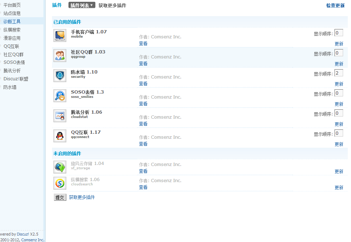Open the 插件列表 dropdown
Screen dimensions: 351x242
click(82, 5)
